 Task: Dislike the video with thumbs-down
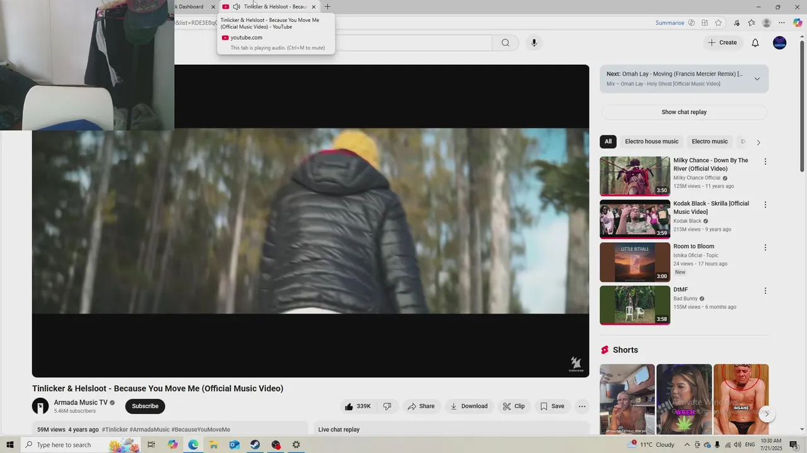[387, 406]
